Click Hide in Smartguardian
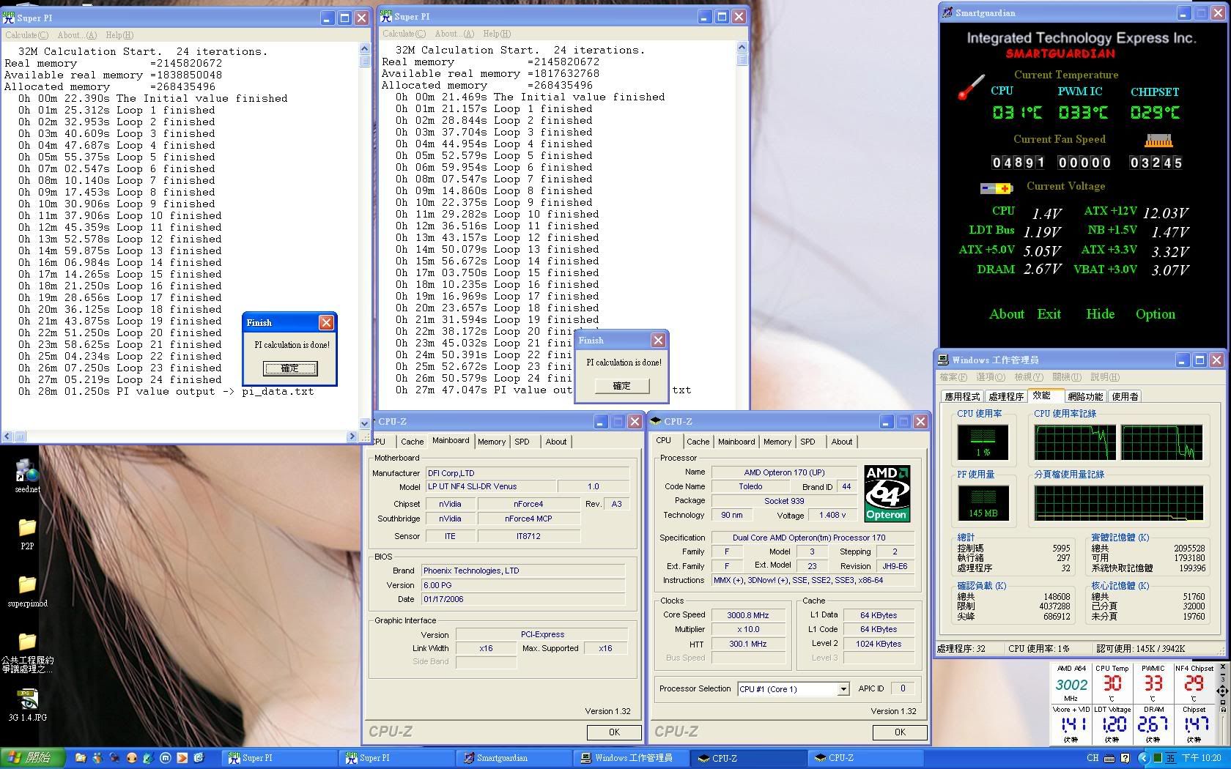This screenshot has width=1231, height=769. (x=1100, y=314)
